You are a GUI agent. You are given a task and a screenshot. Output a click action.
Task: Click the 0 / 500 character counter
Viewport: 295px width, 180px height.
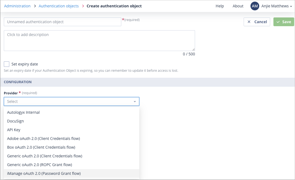189,54
